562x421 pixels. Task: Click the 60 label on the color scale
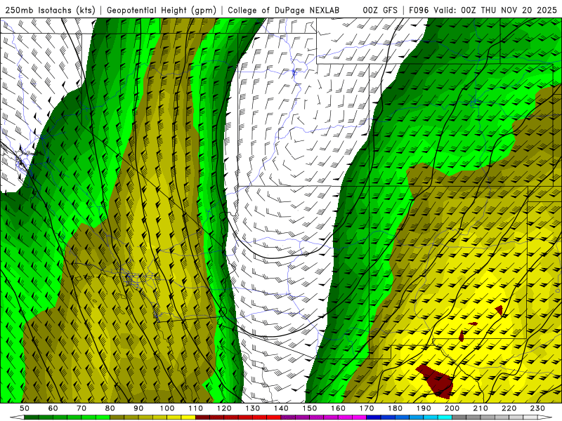point(53,408)
